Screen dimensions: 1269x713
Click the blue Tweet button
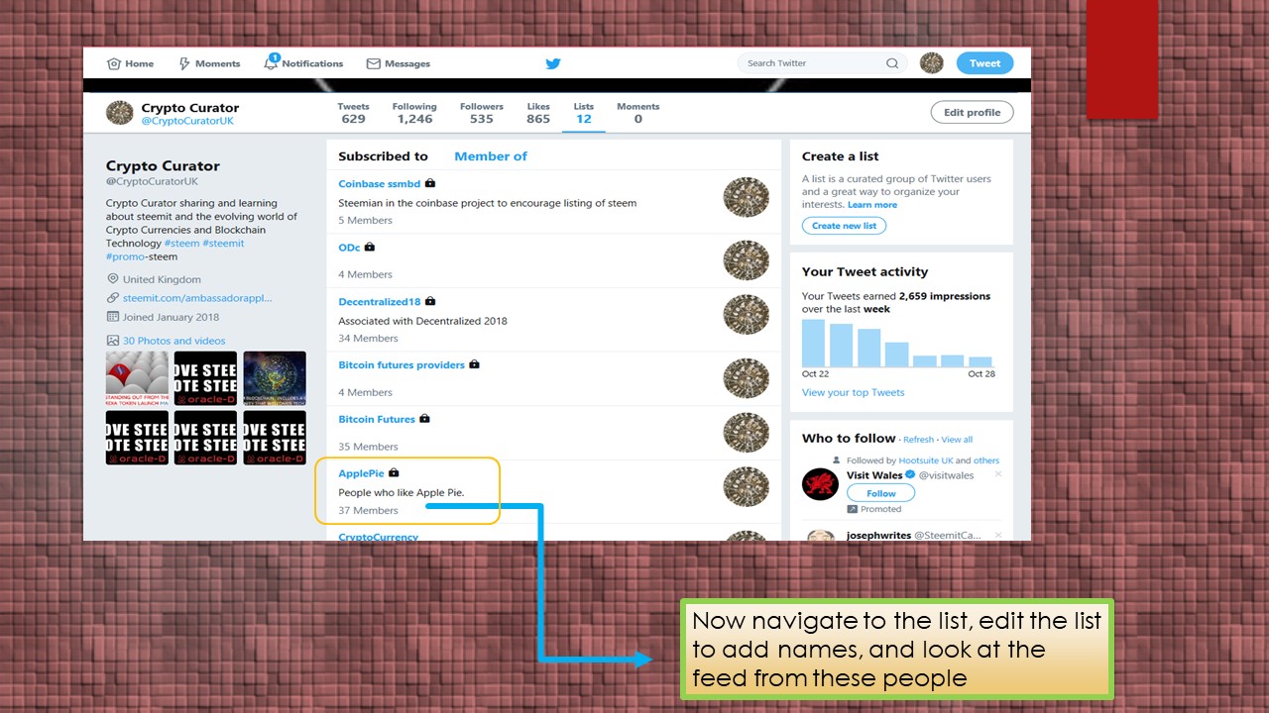tap(984, 63)
